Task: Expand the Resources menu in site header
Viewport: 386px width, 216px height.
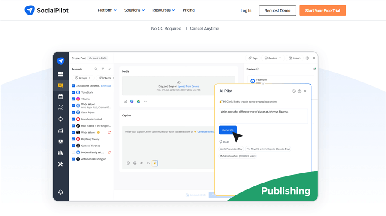Action: pyautogui.click(x=163, y=10)
